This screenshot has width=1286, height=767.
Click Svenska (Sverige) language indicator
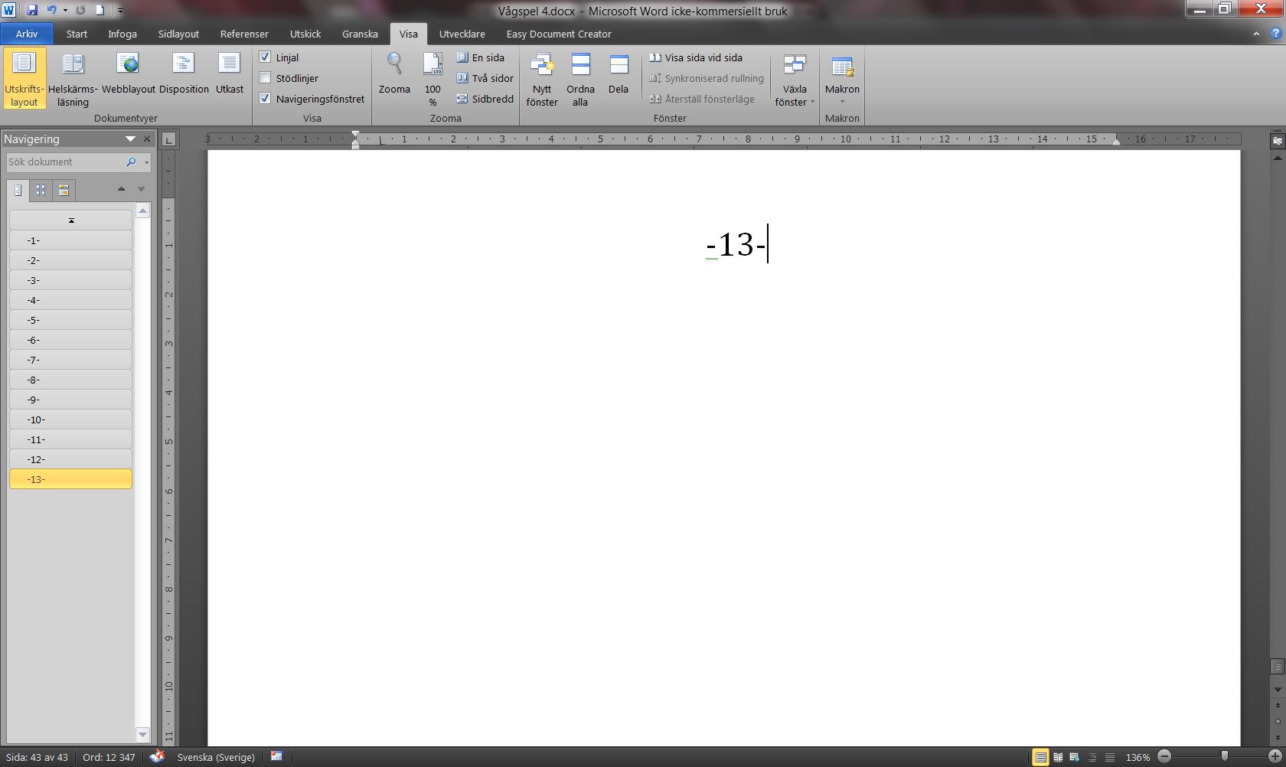(216, 757)
